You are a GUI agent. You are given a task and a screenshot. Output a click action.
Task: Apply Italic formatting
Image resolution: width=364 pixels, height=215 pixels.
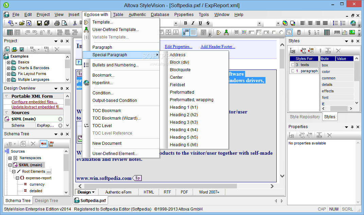pyautogui.click(x=193, y=23)
